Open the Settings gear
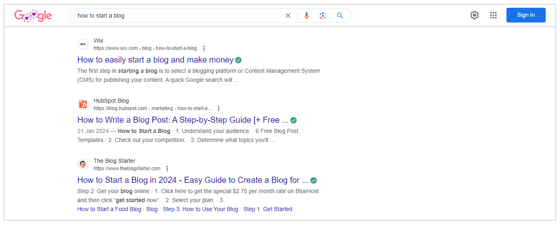The image size is (560, 225). coord(474,15)
